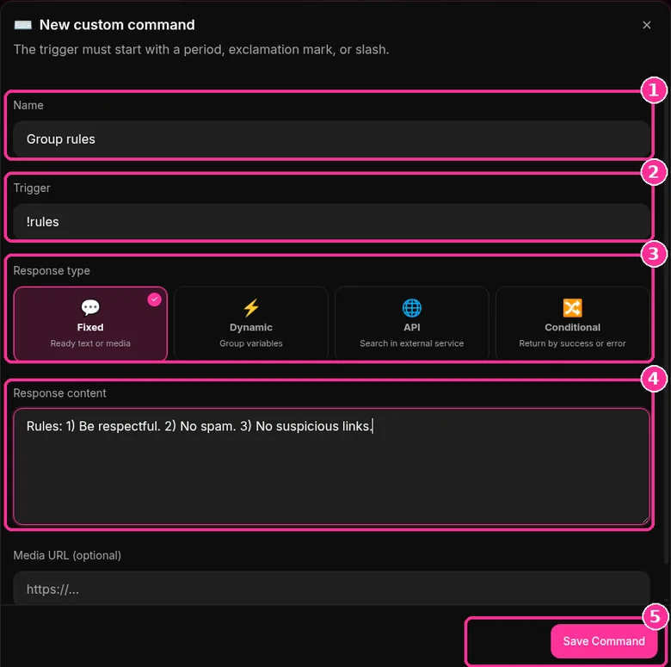Click the Media URL optional input field
This screenshot has height=667, width=671.
331,588
